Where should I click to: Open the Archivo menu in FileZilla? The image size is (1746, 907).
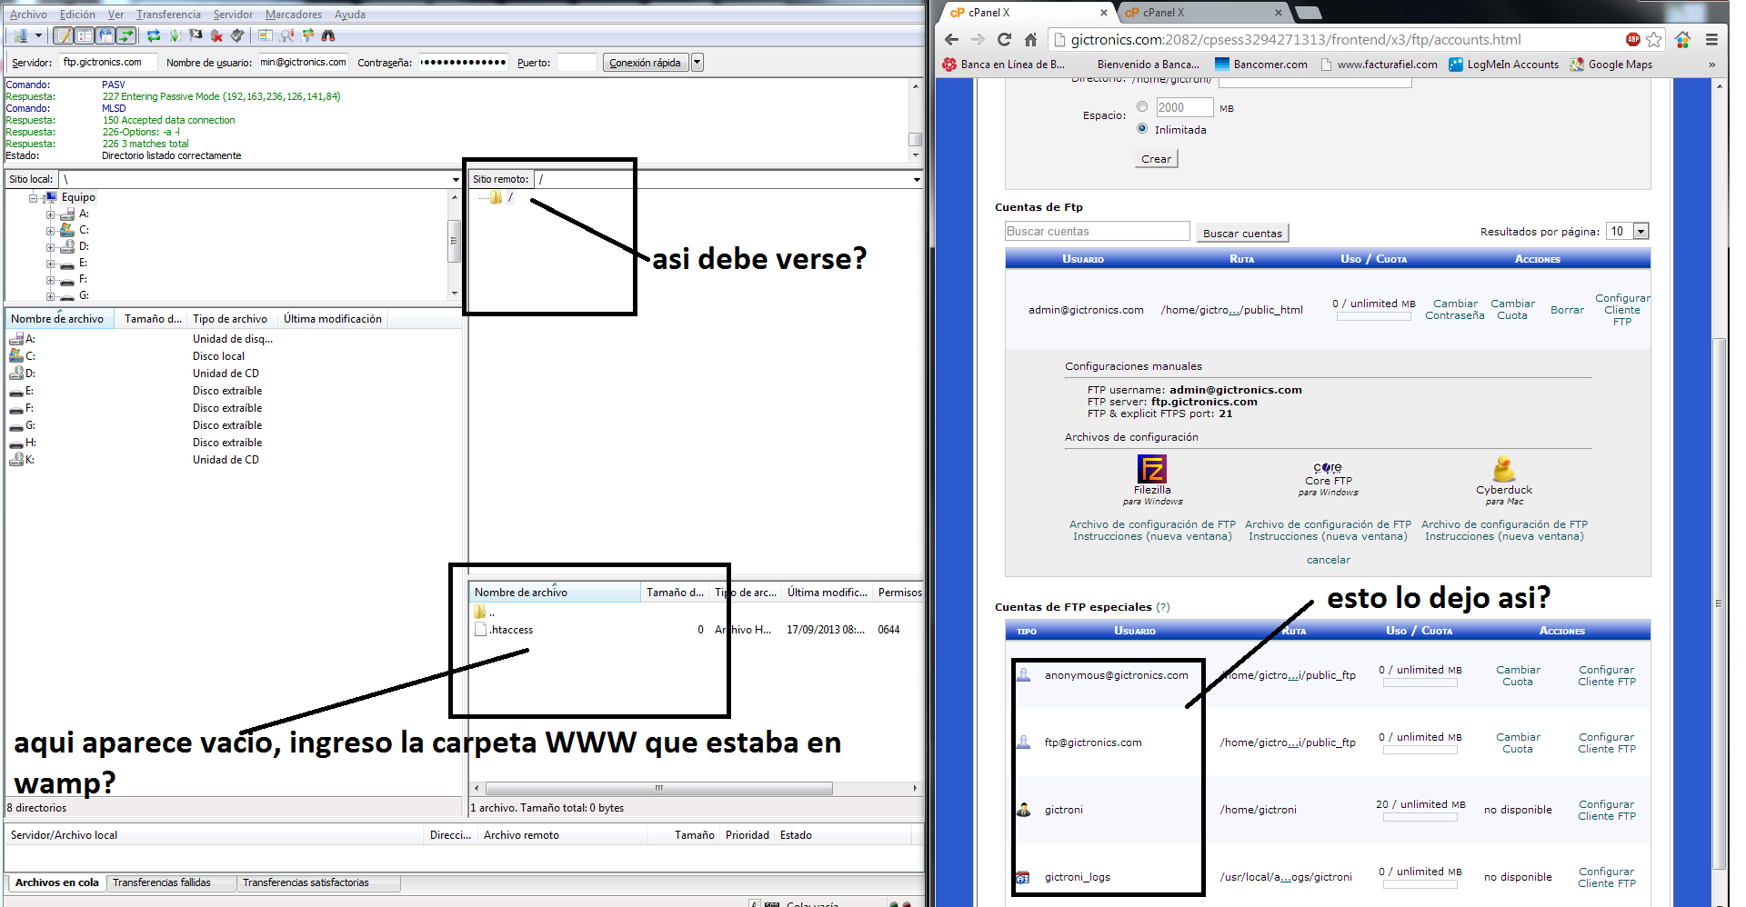28,15
